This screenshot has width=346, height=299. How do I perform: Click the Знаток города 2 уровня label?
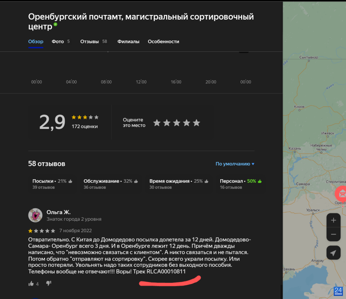[x=74, y=219]
